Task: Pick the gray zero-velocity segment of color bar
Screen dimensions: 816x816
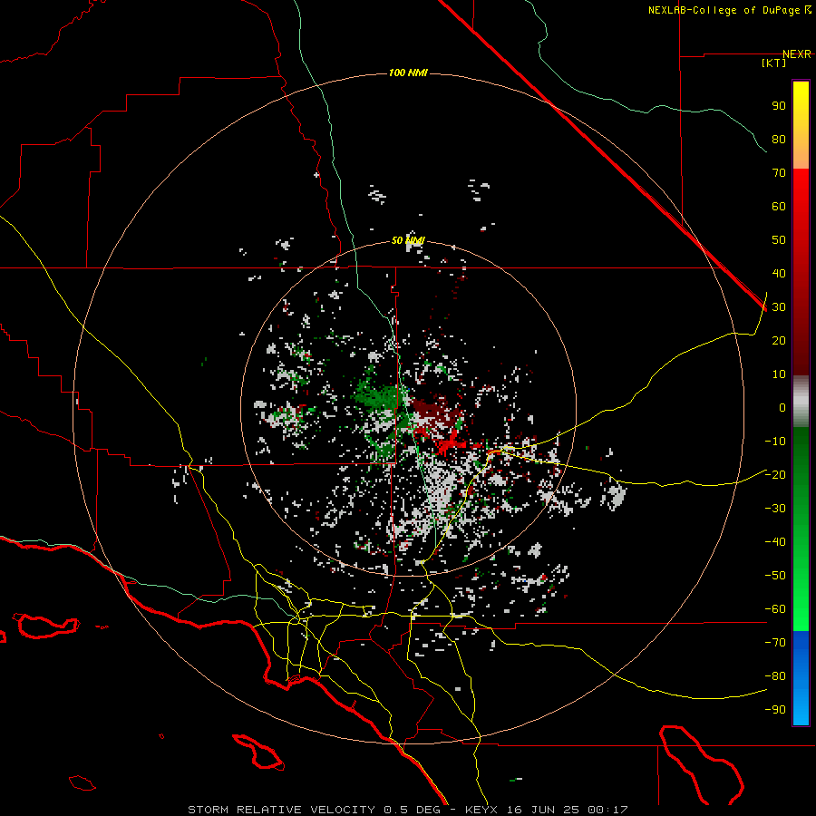Action: point(801,402)
